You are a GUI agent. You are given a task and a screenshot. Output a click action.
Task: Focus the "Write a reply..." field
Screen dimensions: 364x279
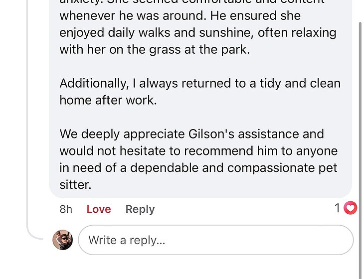tap(215, 240)
